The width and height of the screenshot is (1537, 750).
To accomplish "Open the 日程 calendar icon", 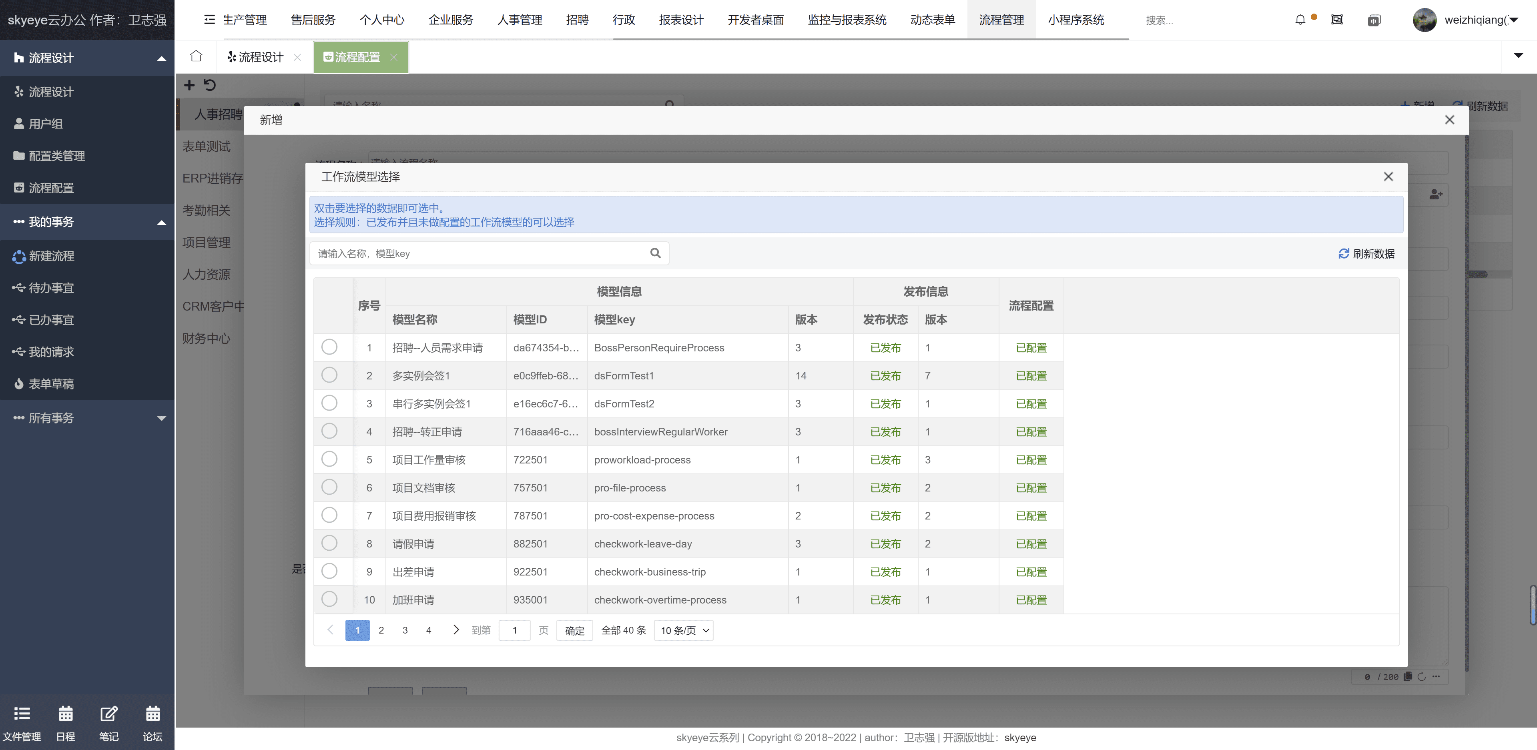I will (x=65, y=714).
